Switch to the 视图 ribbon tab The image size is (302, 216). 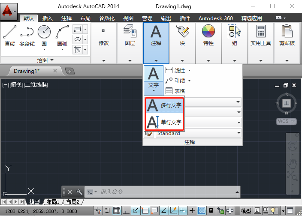128,18
